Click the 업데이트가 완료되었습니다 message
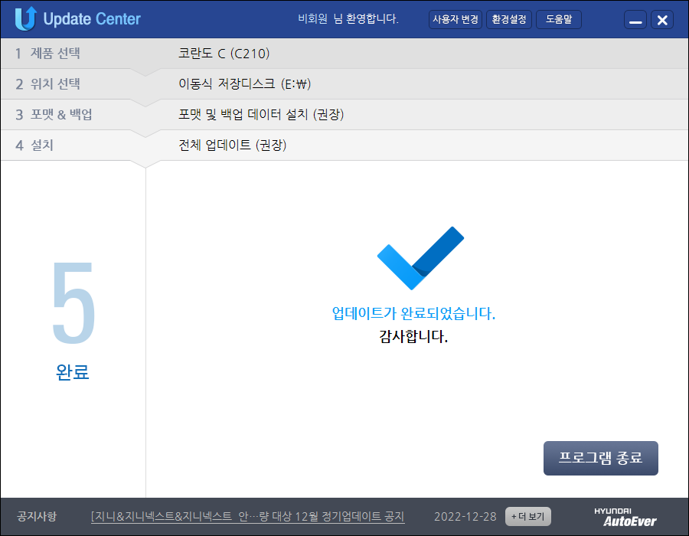 [413, 314]
